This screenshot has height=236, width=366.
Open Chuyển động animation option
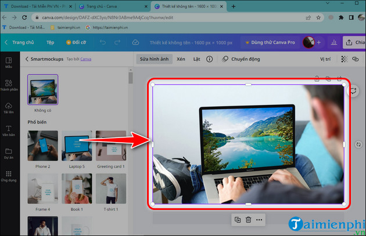click(241, 59)
